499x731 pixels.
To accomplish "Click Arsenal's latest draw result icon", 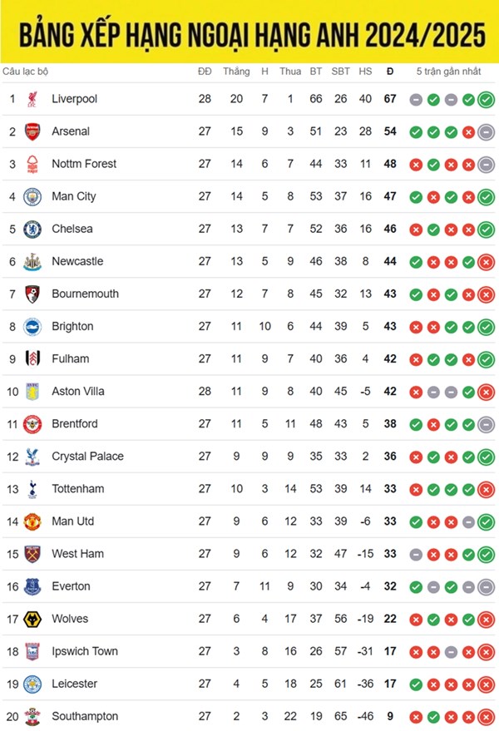I will tap(486, 132).
